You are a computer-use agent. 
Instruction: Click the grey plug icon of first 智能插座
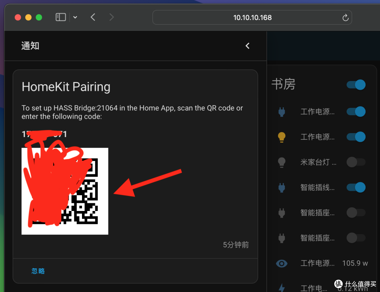point(281,213)
